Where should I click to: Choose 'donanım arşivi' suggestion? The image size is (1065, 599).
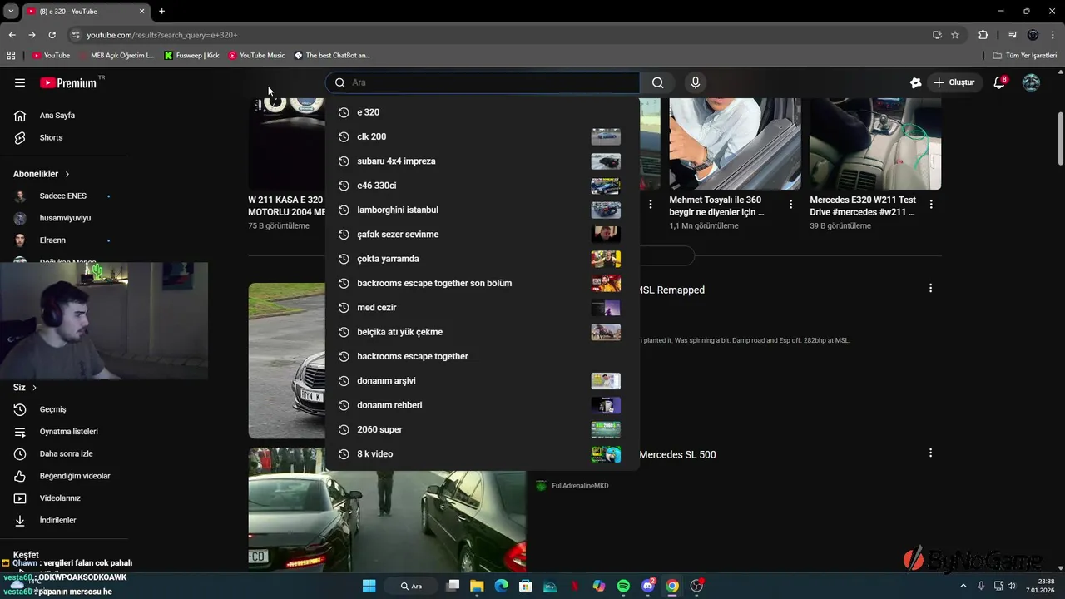coord(483,380)
